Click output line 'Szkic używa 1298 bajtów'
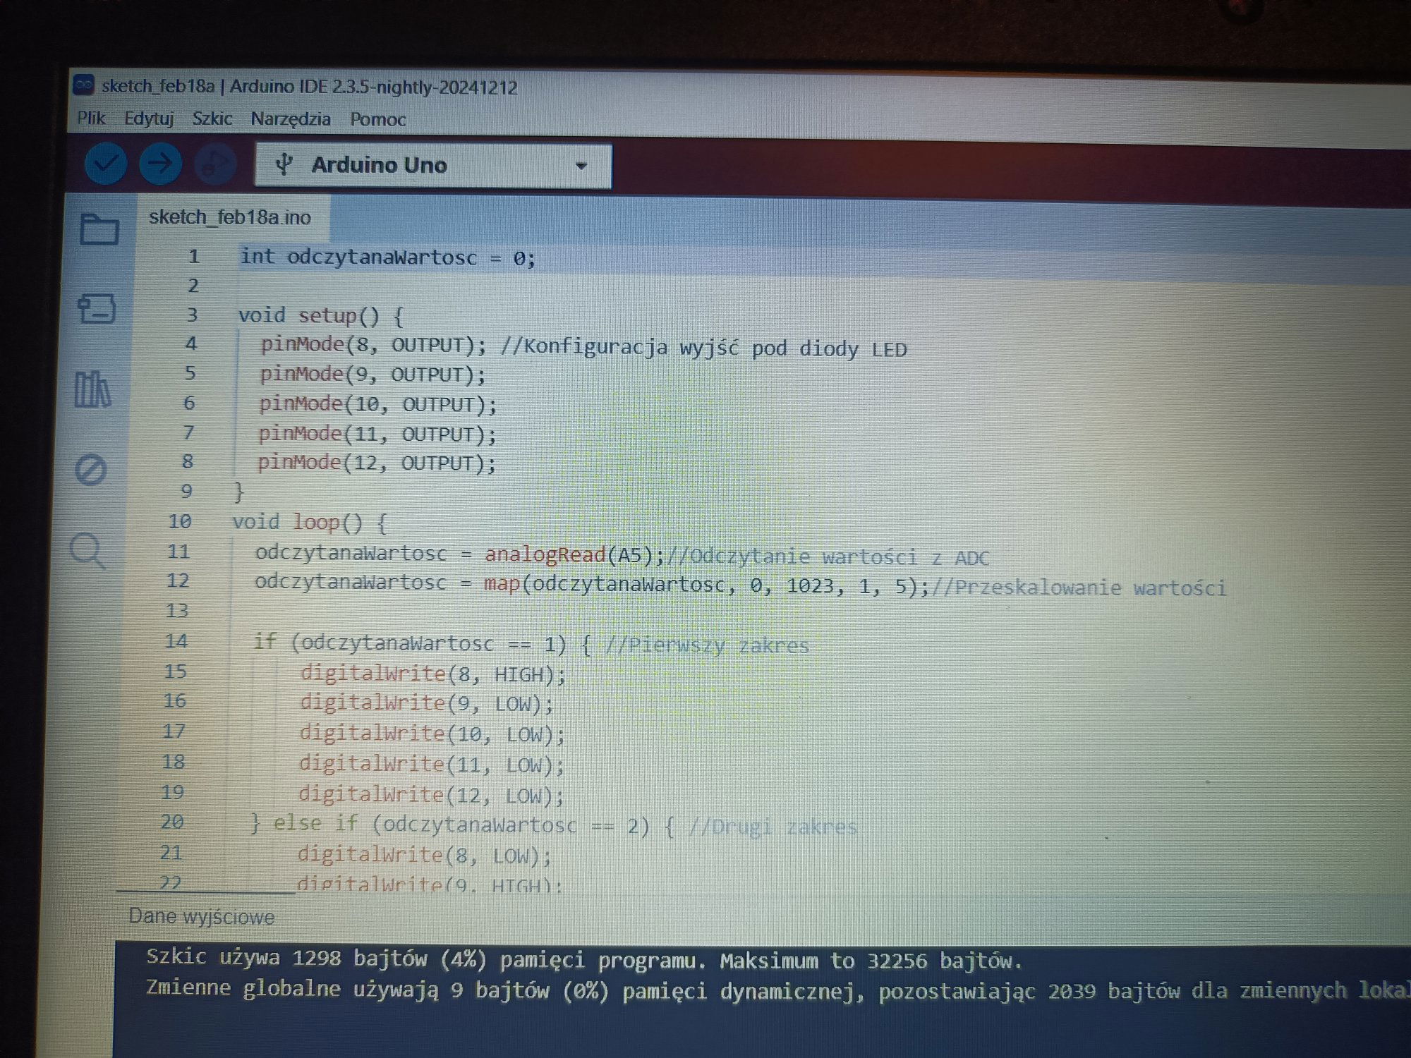This screenshot has width=1411, height=1058. point(584,960)
